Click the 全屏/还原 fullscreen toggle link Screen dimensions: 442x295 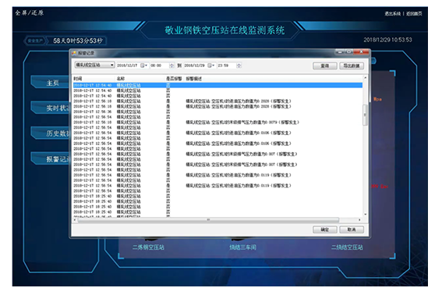point(30,13)
